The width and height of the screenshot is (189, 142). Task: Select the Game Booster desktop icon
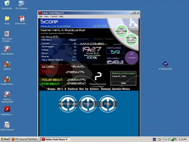point(7,50)
